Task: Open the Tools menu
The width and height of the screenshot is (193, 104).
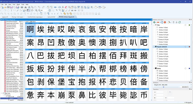Action: pos(23,4)
